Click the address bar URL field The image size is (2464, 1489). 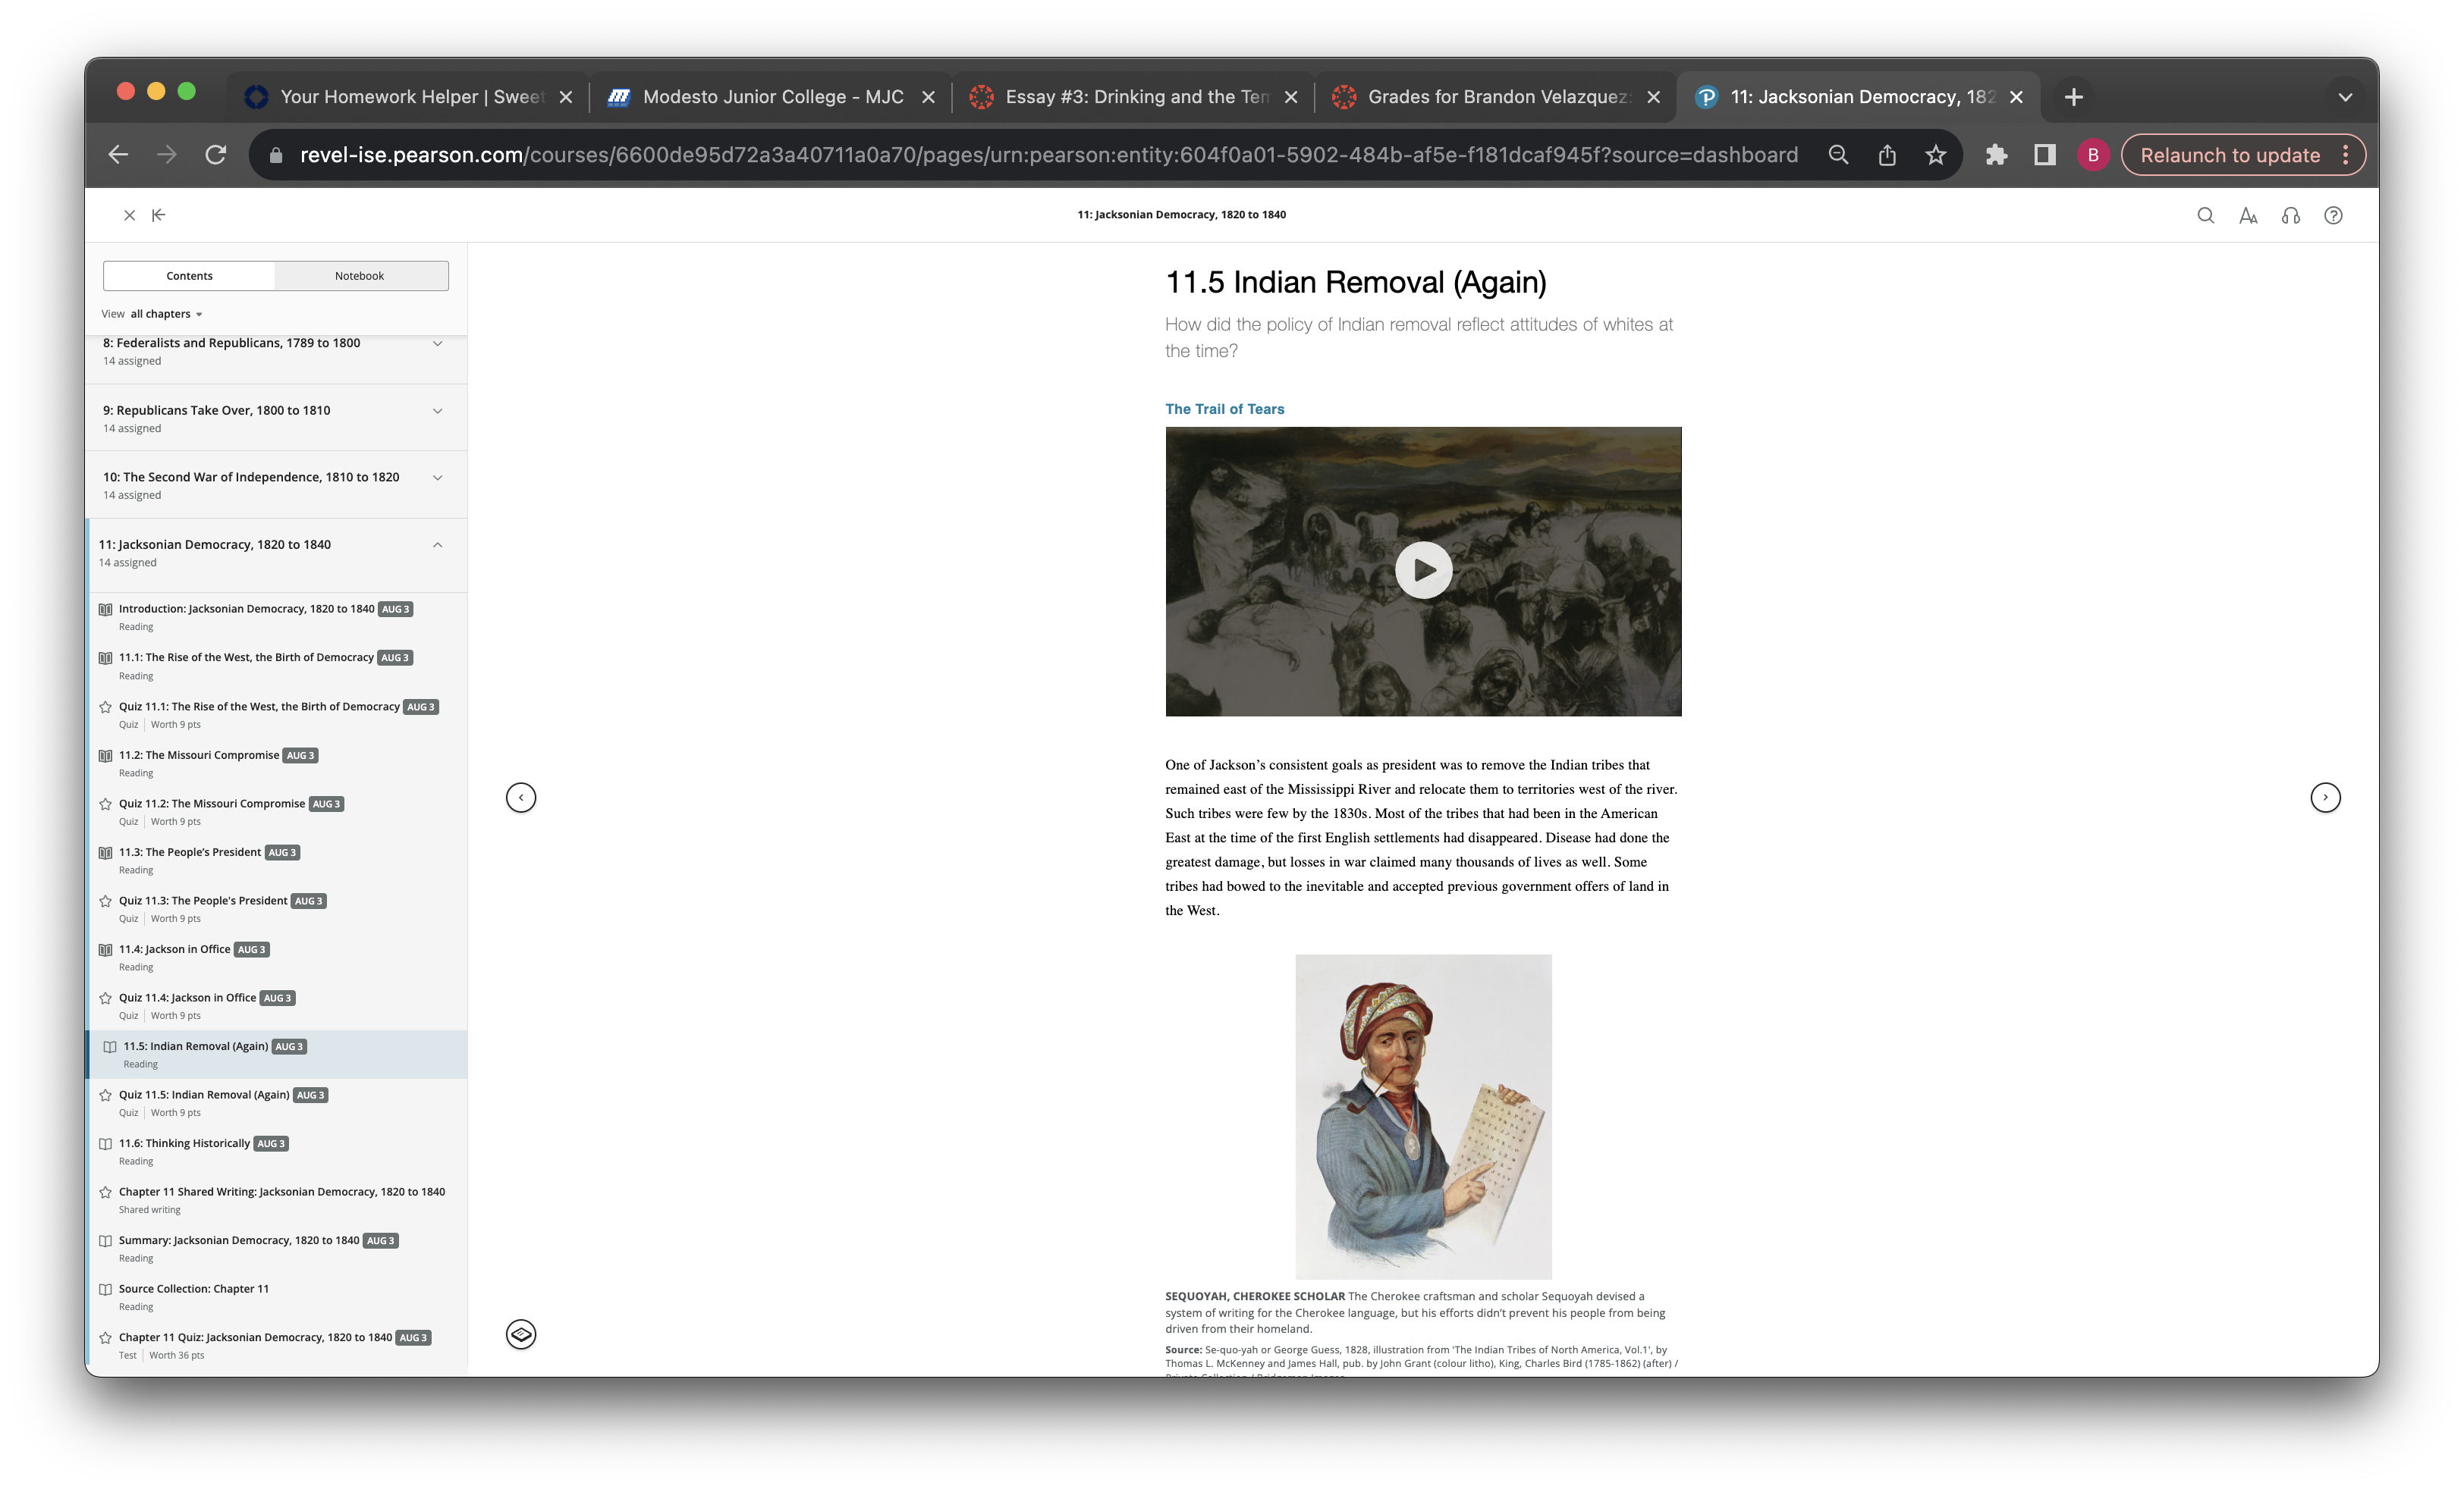pos(1048,155)
